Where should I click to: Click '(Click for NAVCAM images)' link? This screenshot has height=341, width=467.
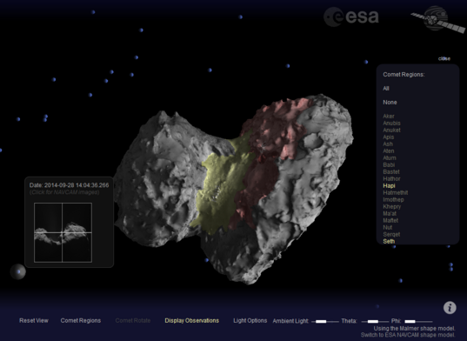(x=64, y=192)
